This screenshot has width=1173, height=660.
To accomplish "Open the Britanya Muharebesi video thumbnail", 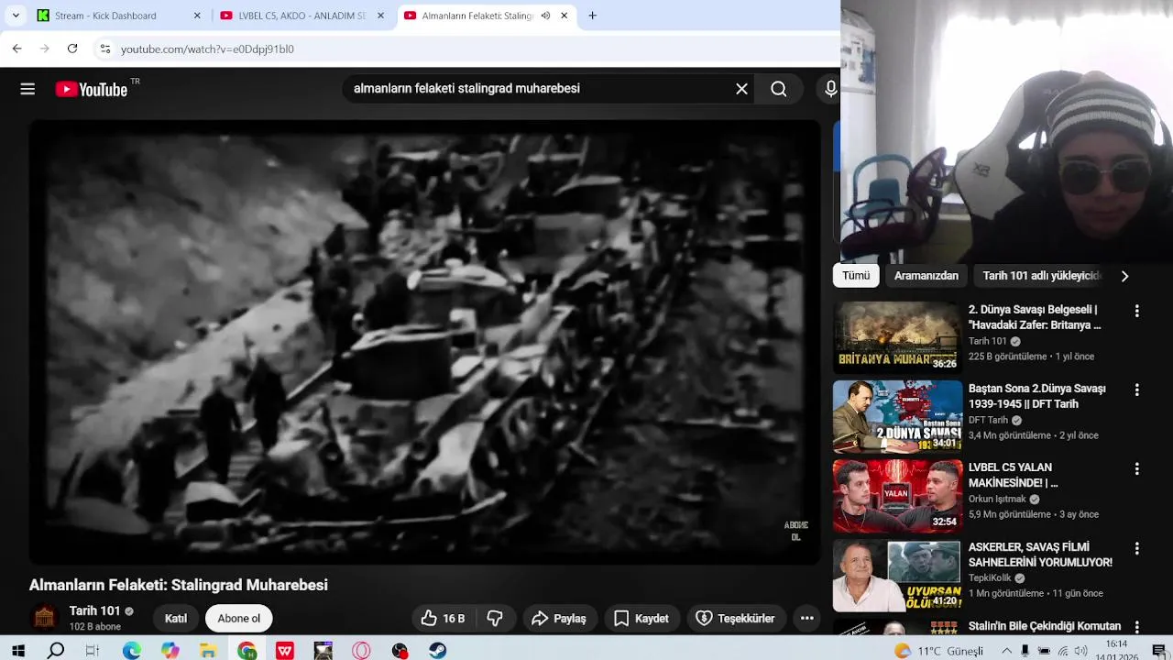I will click(x=897, y=336).
